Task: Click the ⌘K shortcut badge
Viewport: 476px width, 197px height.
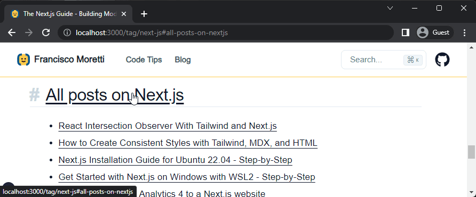Action: [413, 60]
